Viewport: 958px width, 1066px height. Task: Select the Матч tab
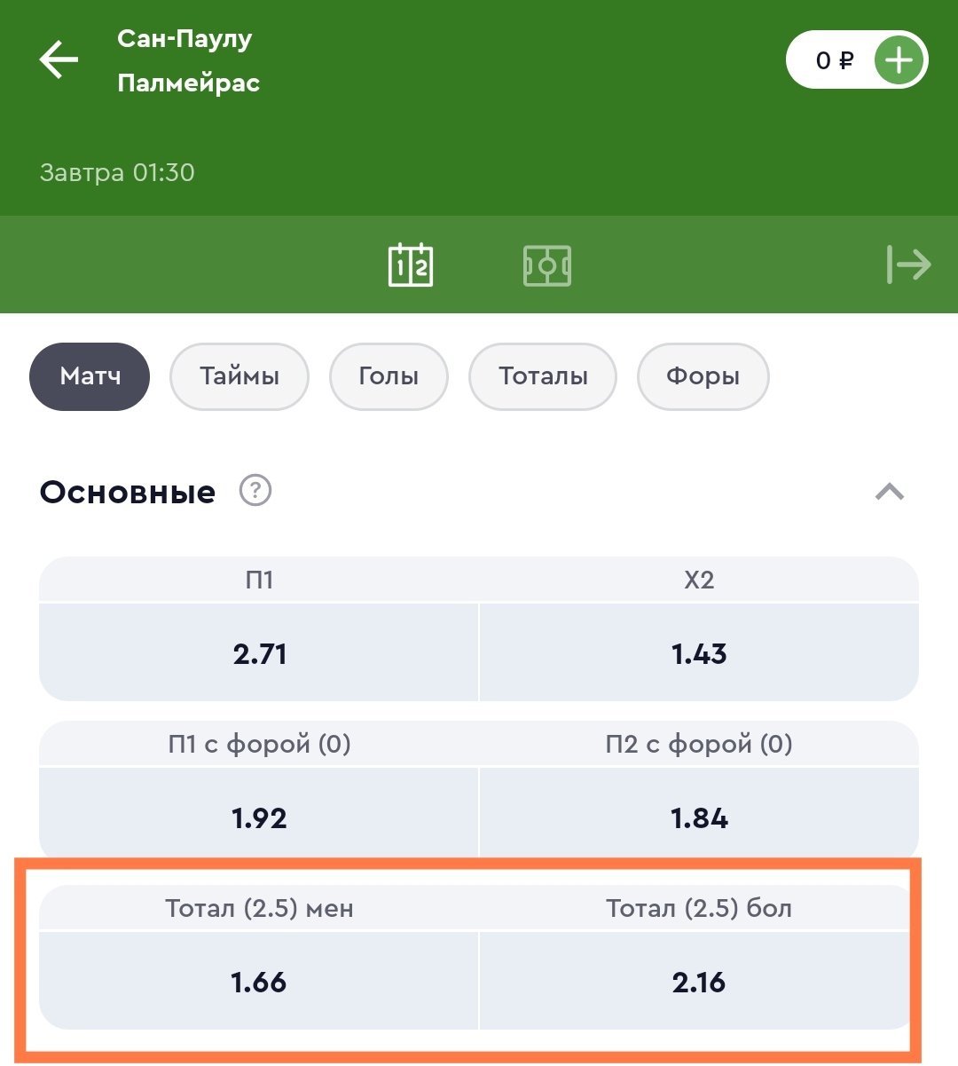(90, 376)
